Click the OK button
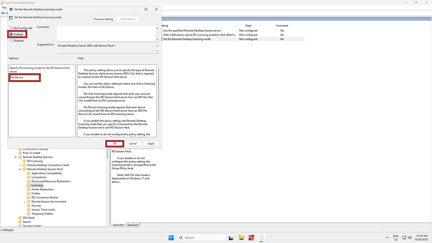 (115, 143)
